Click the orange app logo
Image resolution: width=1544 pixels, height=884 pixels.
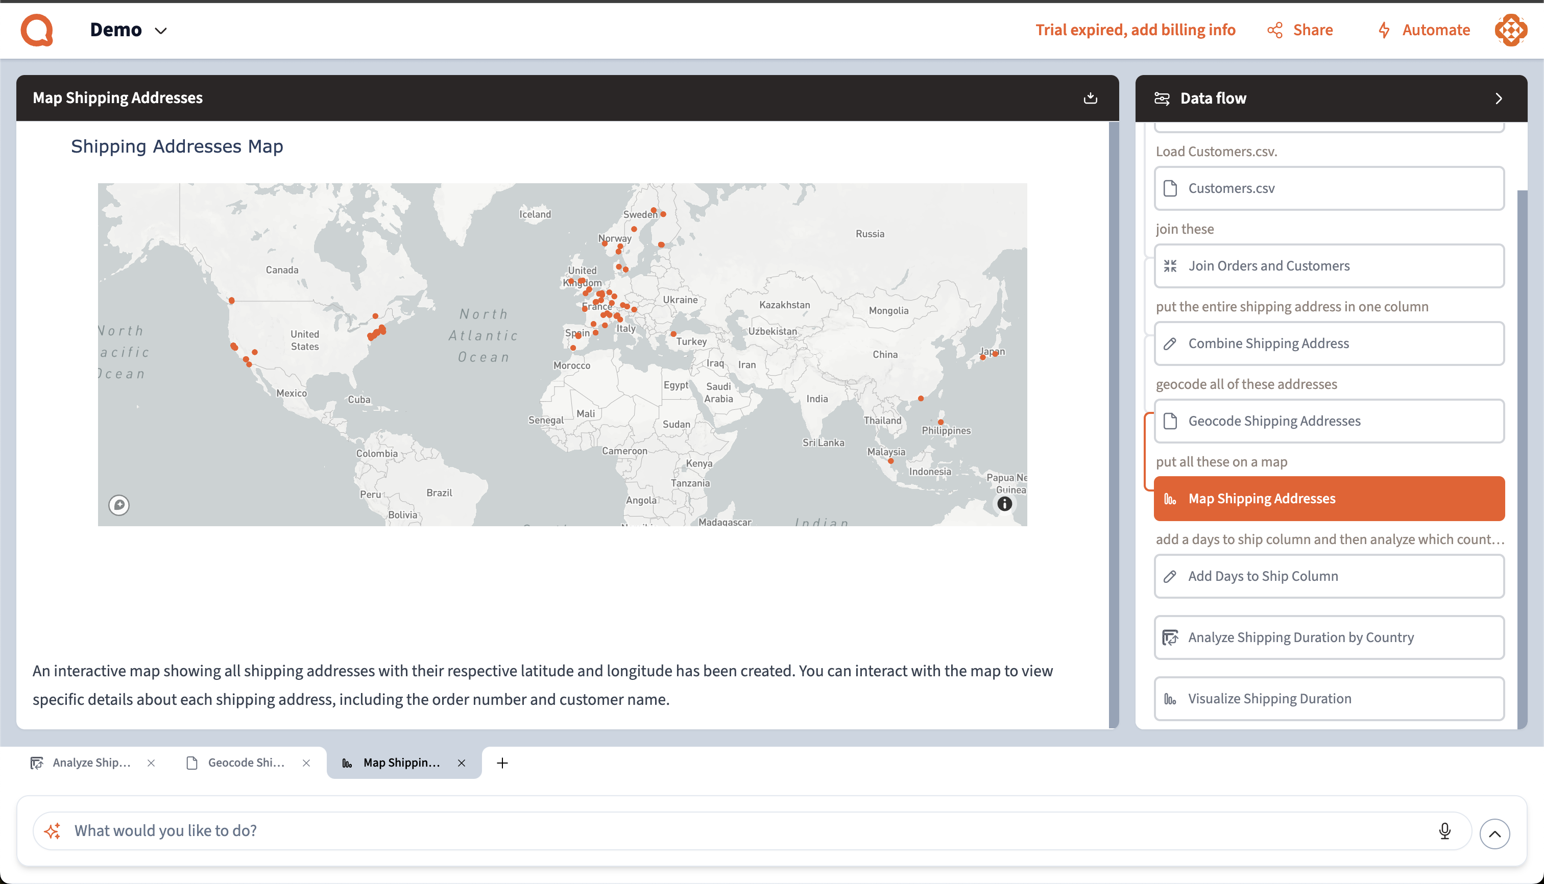point(37,30)
